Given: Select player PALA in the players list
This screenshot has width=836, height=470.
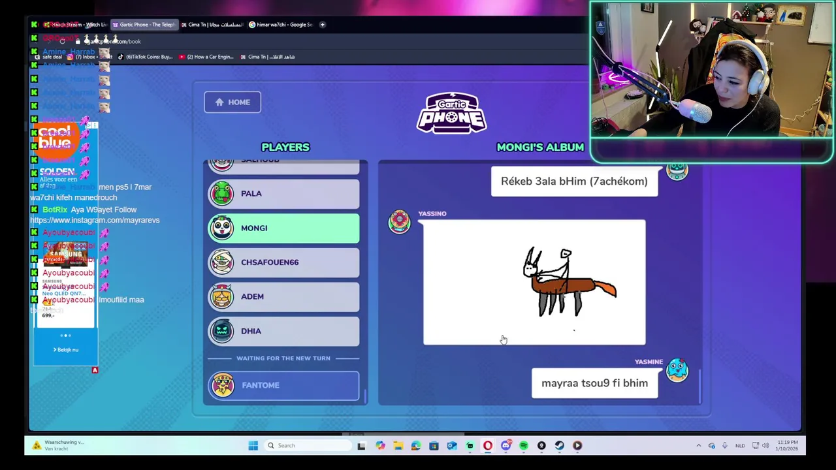Looking at the screenshot, I should pos(283,193).
